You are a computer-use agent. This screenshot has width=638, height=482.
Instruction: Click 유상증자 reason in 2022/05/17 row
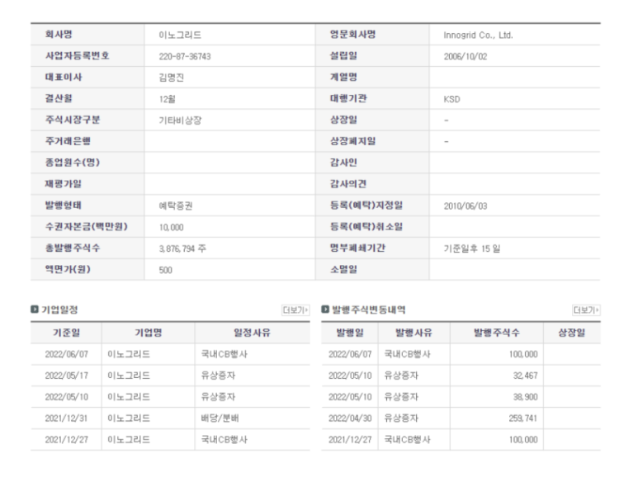pos(218,376)
